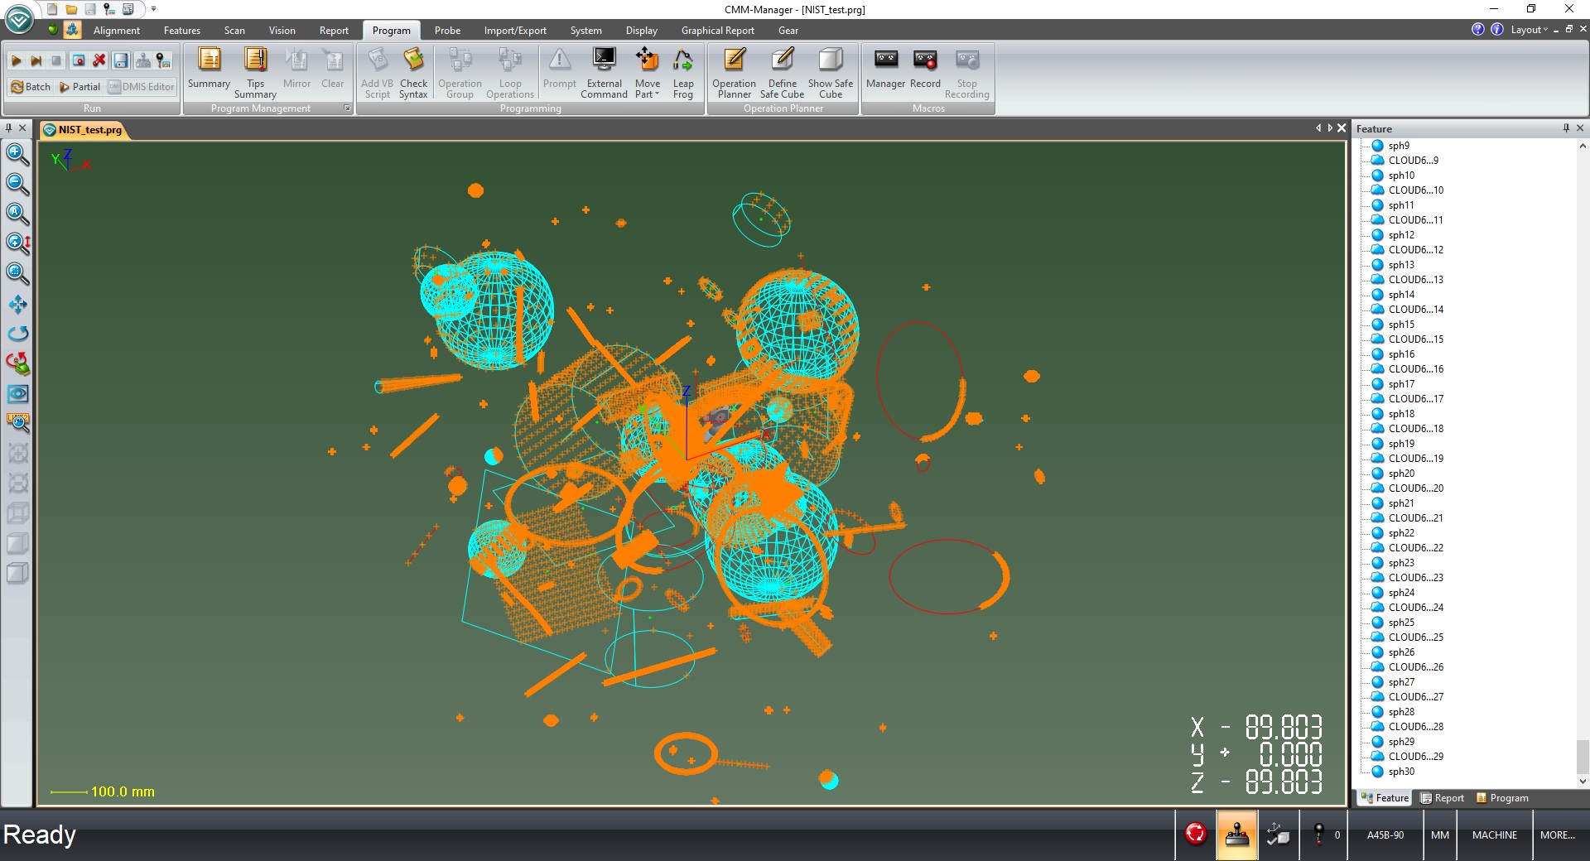Click the red X delete icon in Run group
This screenshot has height=861, width=1590.
click(99, 60)
